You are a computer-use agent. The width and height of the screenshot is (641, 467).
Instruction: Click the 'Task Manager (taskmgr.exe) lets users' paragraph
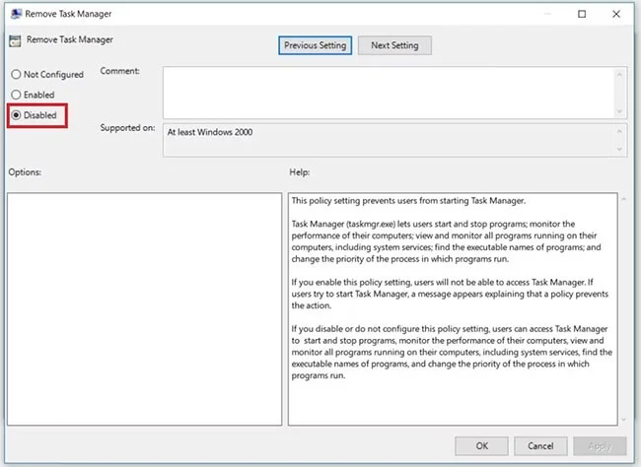(446, 241)
